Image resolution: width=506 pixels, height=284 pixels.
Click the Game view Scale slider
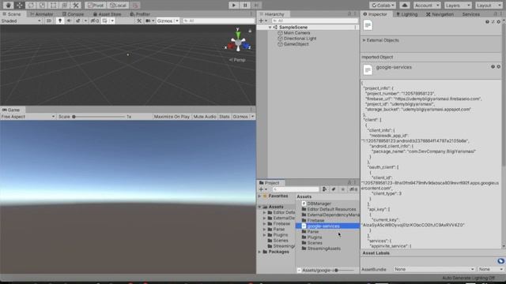pos(99,117)
